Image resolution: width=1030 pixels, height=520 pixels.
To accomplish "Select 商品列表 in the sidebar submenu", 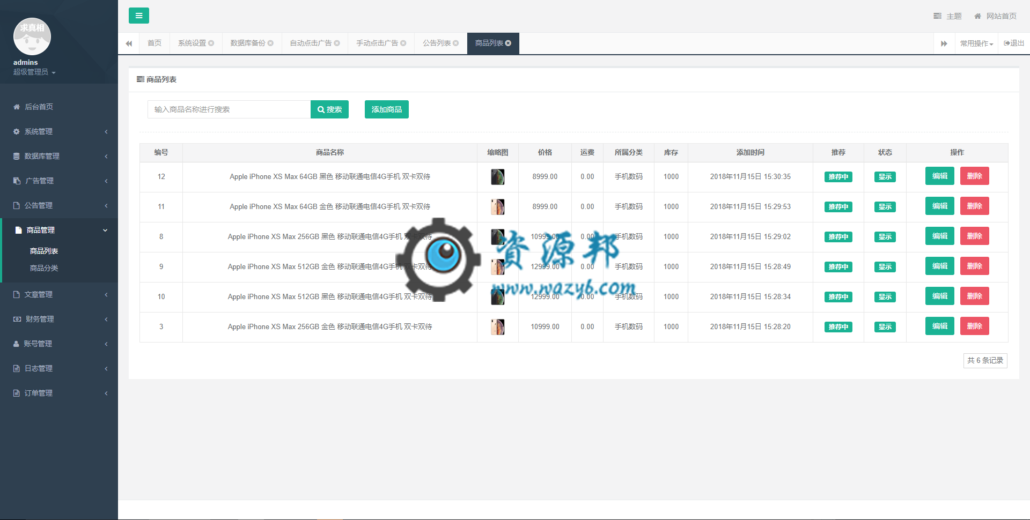I will (x=44, y=251).
